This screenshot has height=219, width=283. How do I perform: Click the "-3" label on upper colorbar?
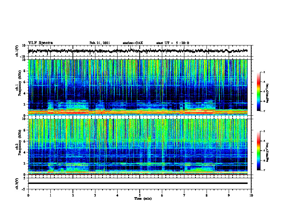pos(263,72)
